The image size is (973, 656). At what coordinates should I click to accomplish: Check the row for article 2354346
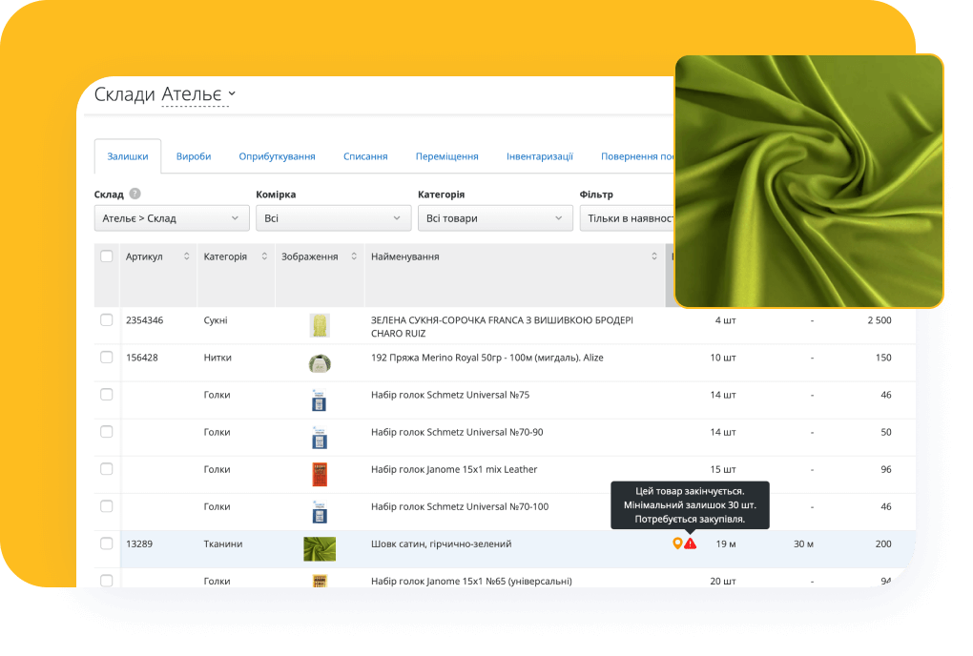click(107, 320)
